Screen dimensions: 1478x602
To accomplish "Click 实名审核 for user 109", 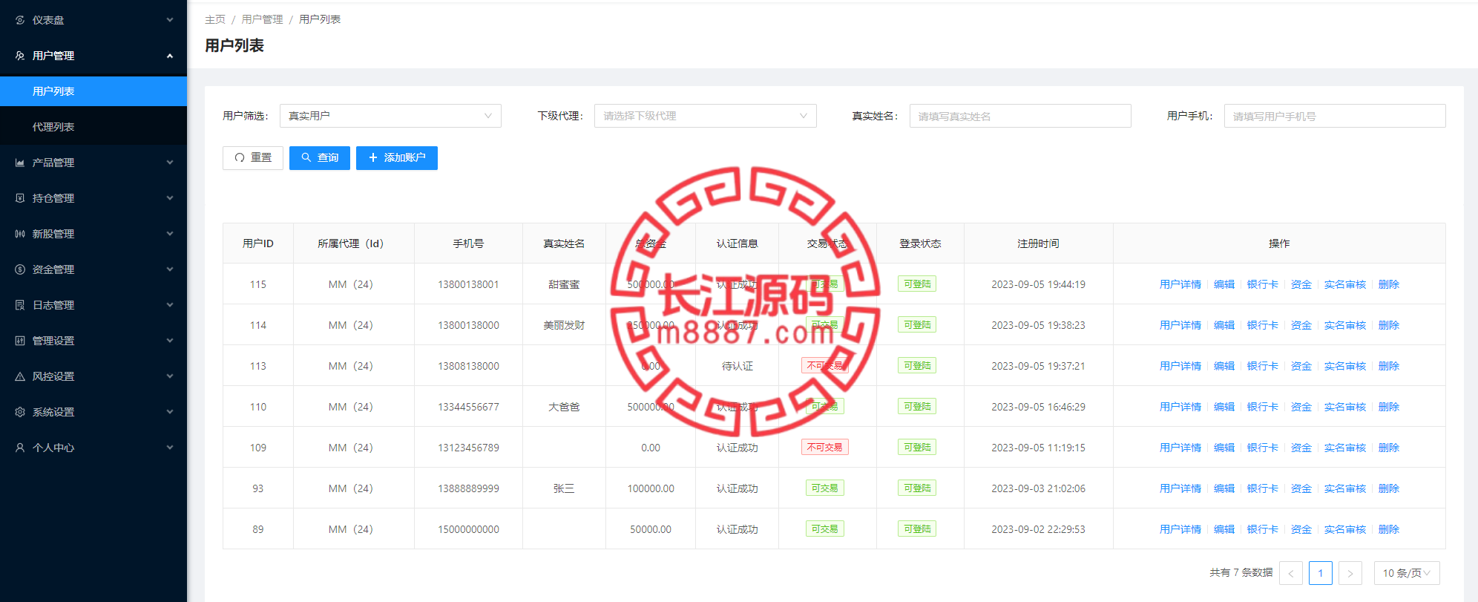I will pyautogui.click(x=1345, y=448).
